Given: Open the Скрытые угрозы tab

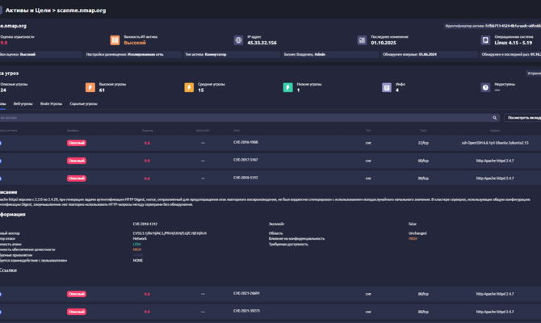Looking at the screenshot, I should click(84, 104).
